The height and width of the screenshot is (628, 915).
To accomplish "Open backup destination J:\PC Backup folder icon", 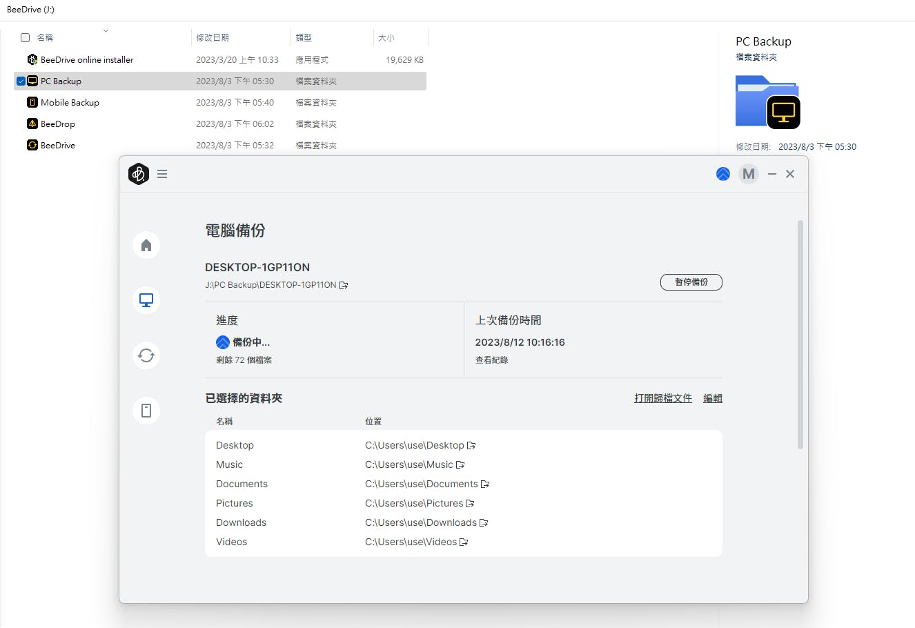I will coord(344,285).
